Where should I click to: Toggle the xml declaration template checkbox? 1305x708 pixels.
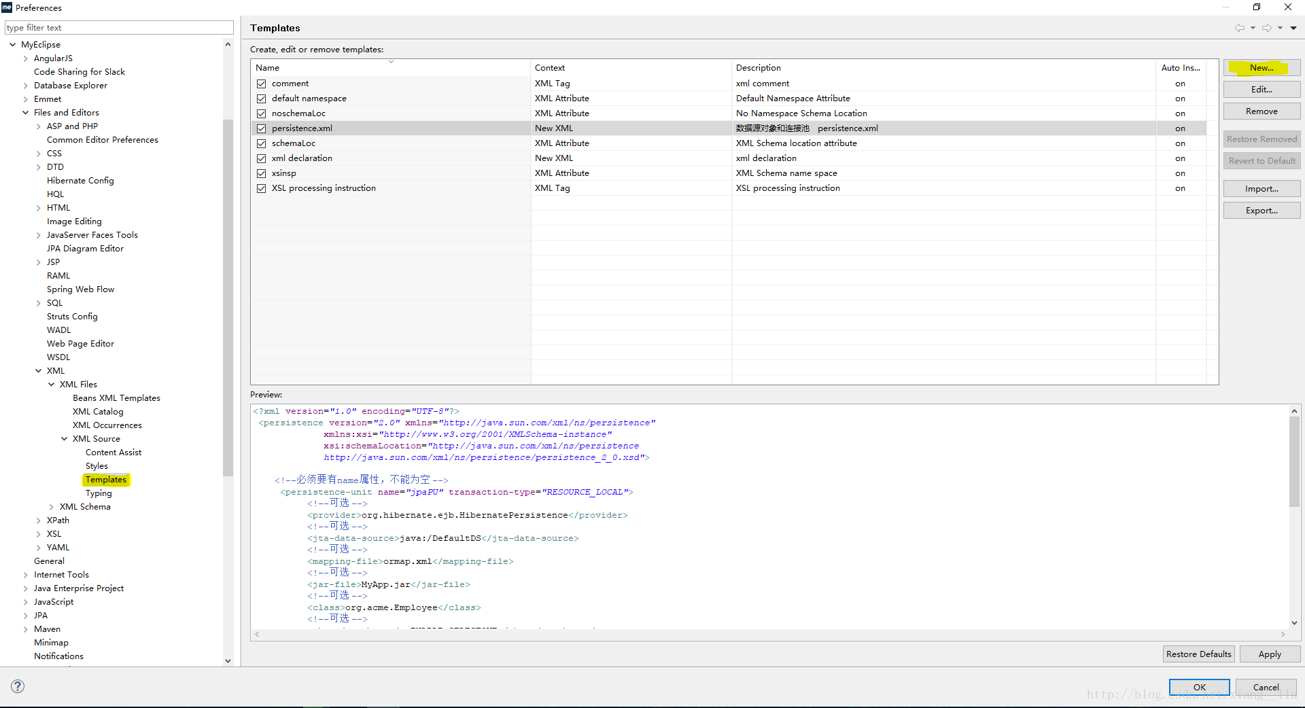click(x=261, y=158)
